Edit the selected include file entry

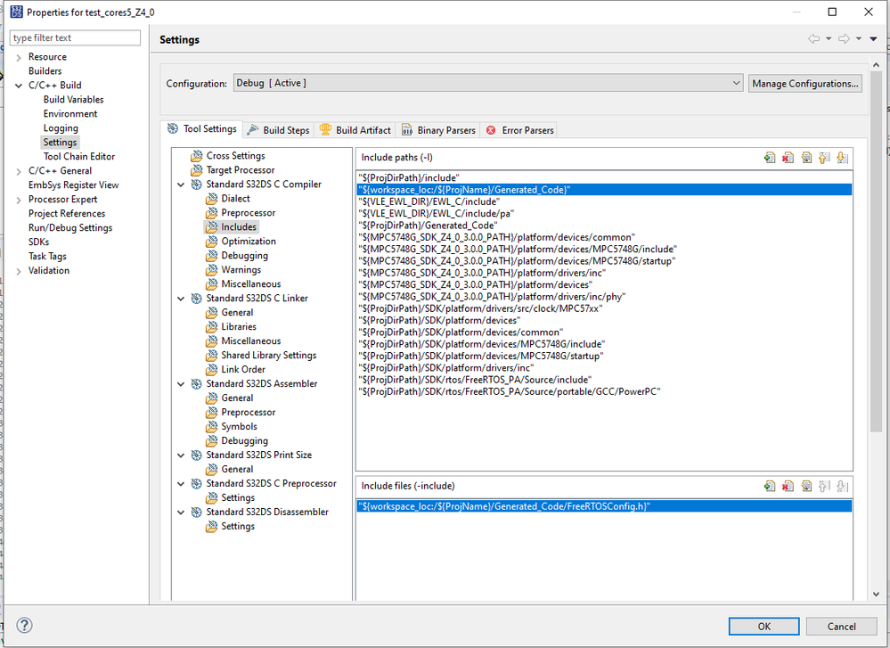[806, 486]
